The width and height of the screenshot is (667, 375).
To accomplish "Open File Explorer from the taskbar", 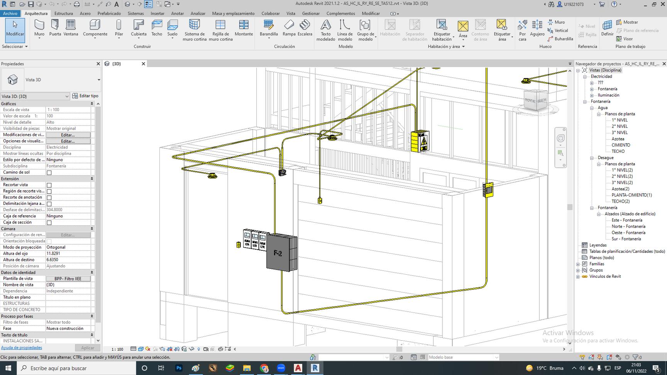I will (247, 368).
